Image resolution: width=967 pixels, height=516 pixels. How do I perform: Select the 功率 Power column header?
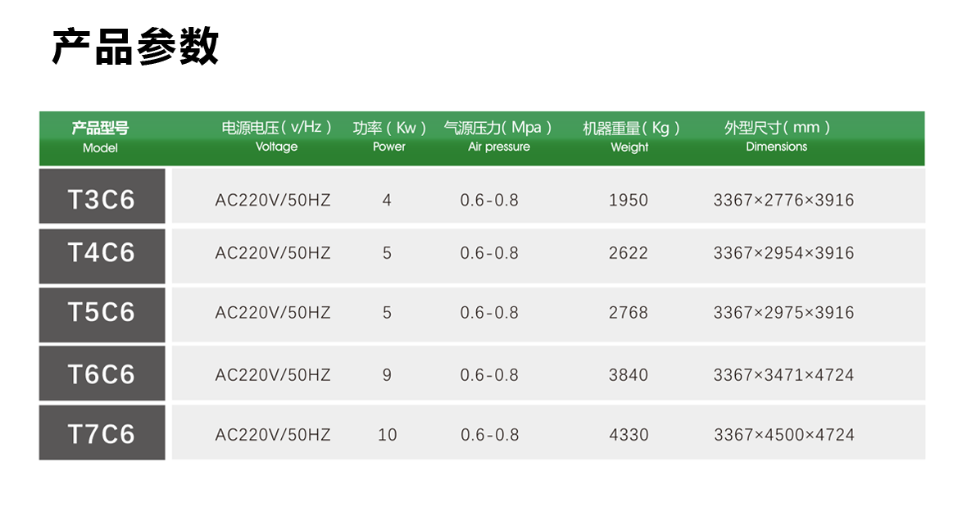pos(389,137)
